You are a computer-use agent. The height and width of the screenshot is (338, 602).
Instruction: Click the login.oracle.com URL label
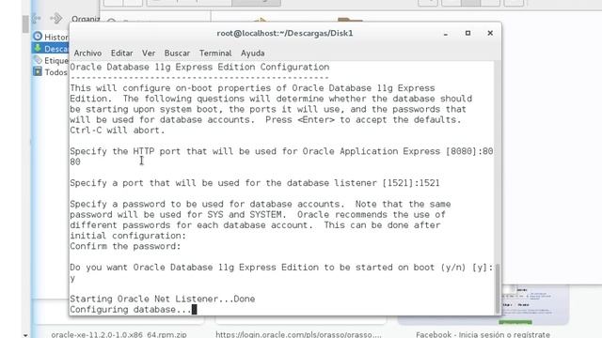(299, 334)
